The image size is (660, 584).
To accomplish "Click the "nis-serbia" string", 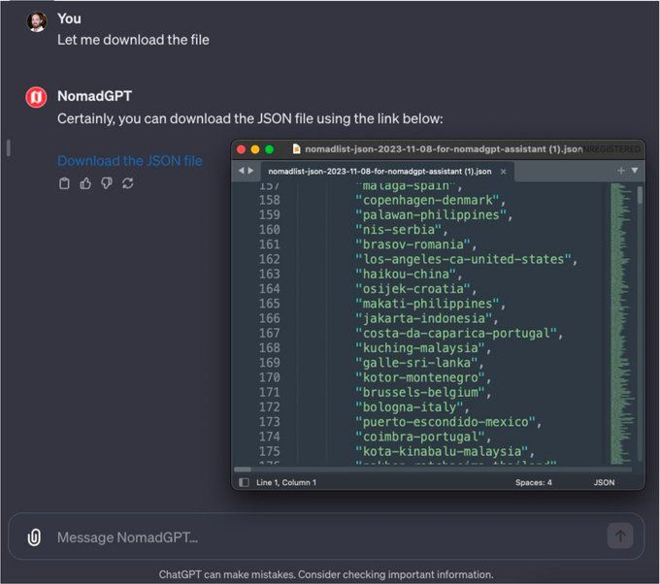I will [398, 230].
